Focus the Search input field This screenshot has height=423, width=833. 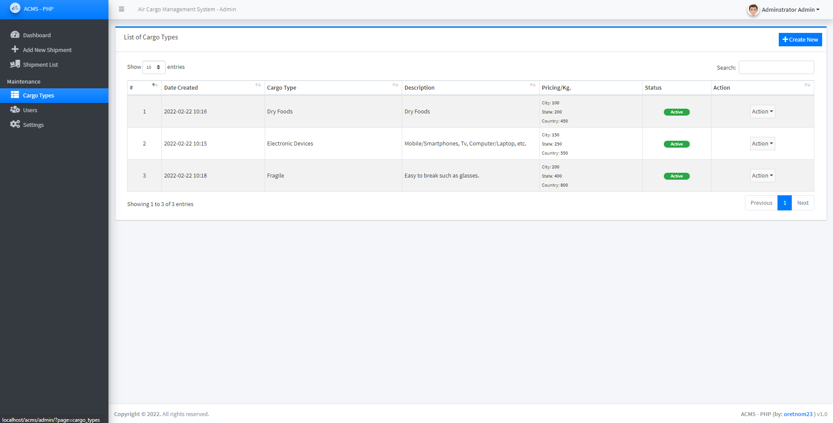pos(776,67)
